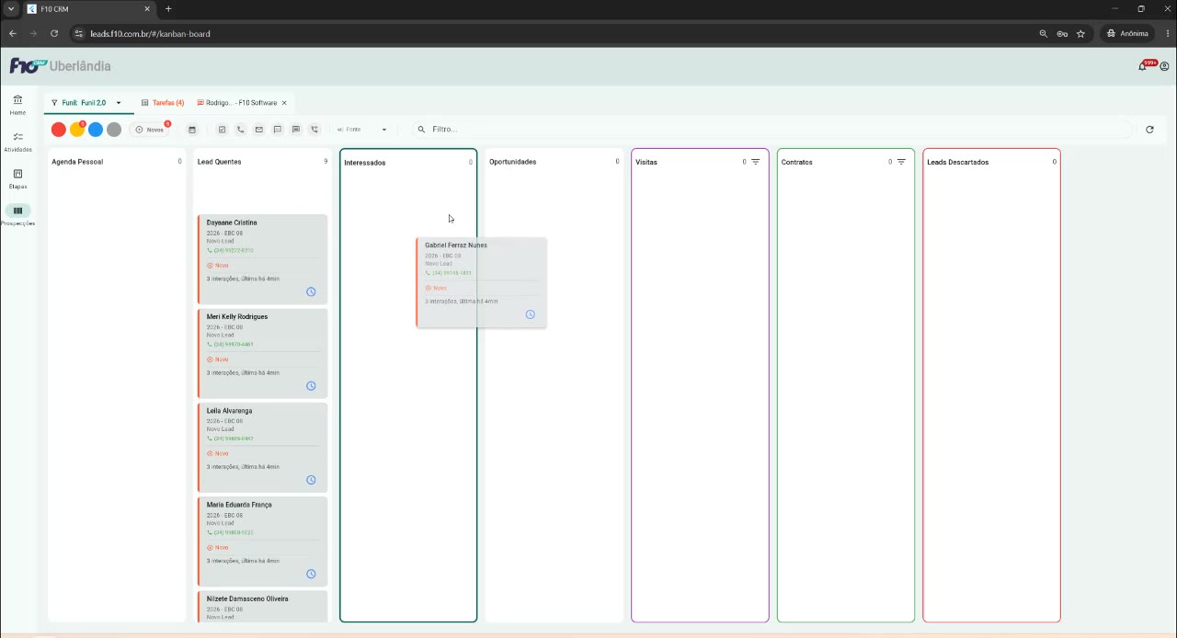
Task: Click the search magnifier beside Filtro
Action: (x=421, y=130)
